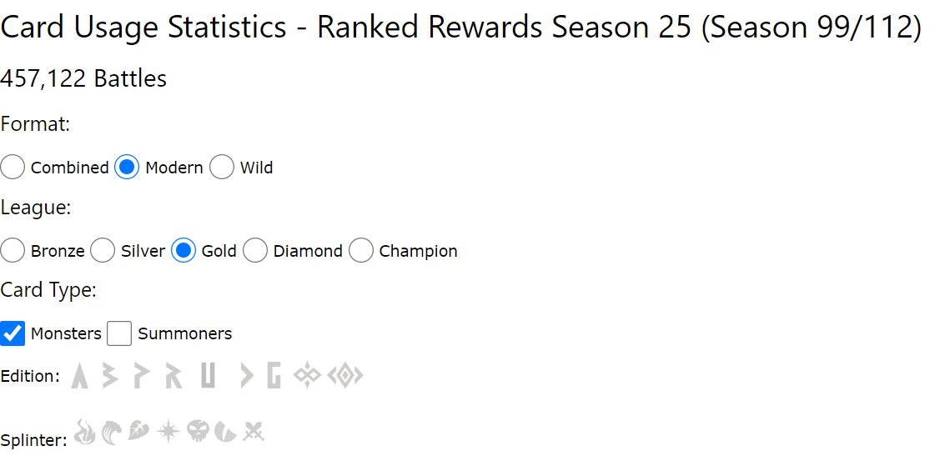
Task: Filter by Beta edition icon
Action: (x=110, y=376)
